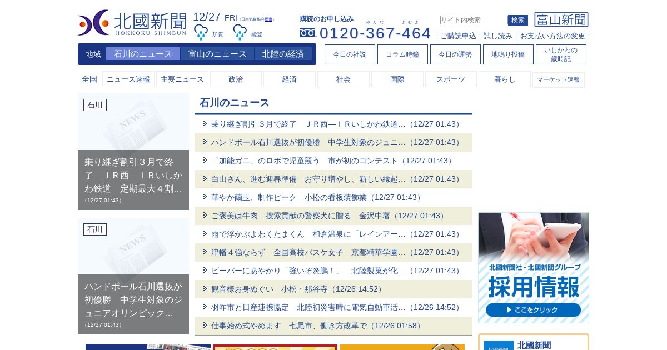Open the 「加能ガニ」のロボ headline
667x350 pixels.
pyautogui.click(x=333, y=161)
